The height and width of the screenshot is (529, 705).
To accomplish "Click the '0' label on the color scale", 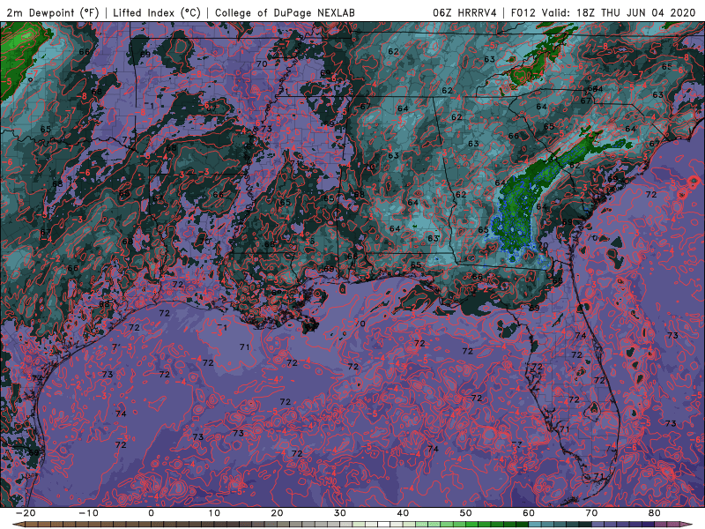I will tap(151, 513).
